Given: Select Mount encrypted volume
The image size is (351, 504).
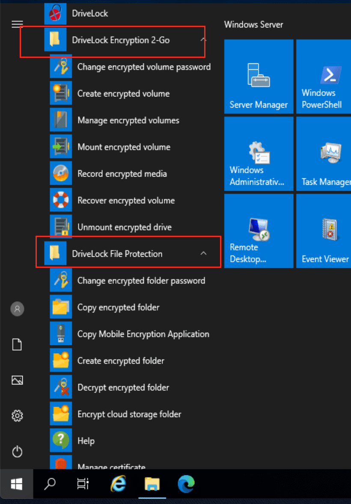Looking at the screenshot, I should (124, 147).
